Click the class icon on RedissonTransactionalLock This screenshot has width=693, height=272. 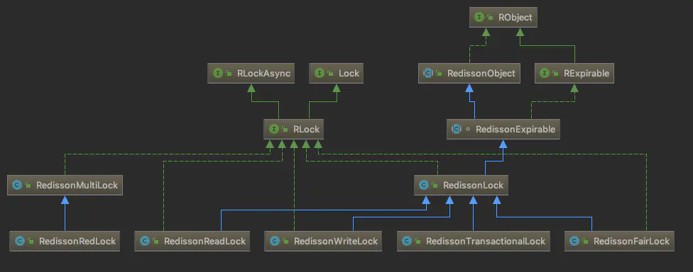click(407, 241)
